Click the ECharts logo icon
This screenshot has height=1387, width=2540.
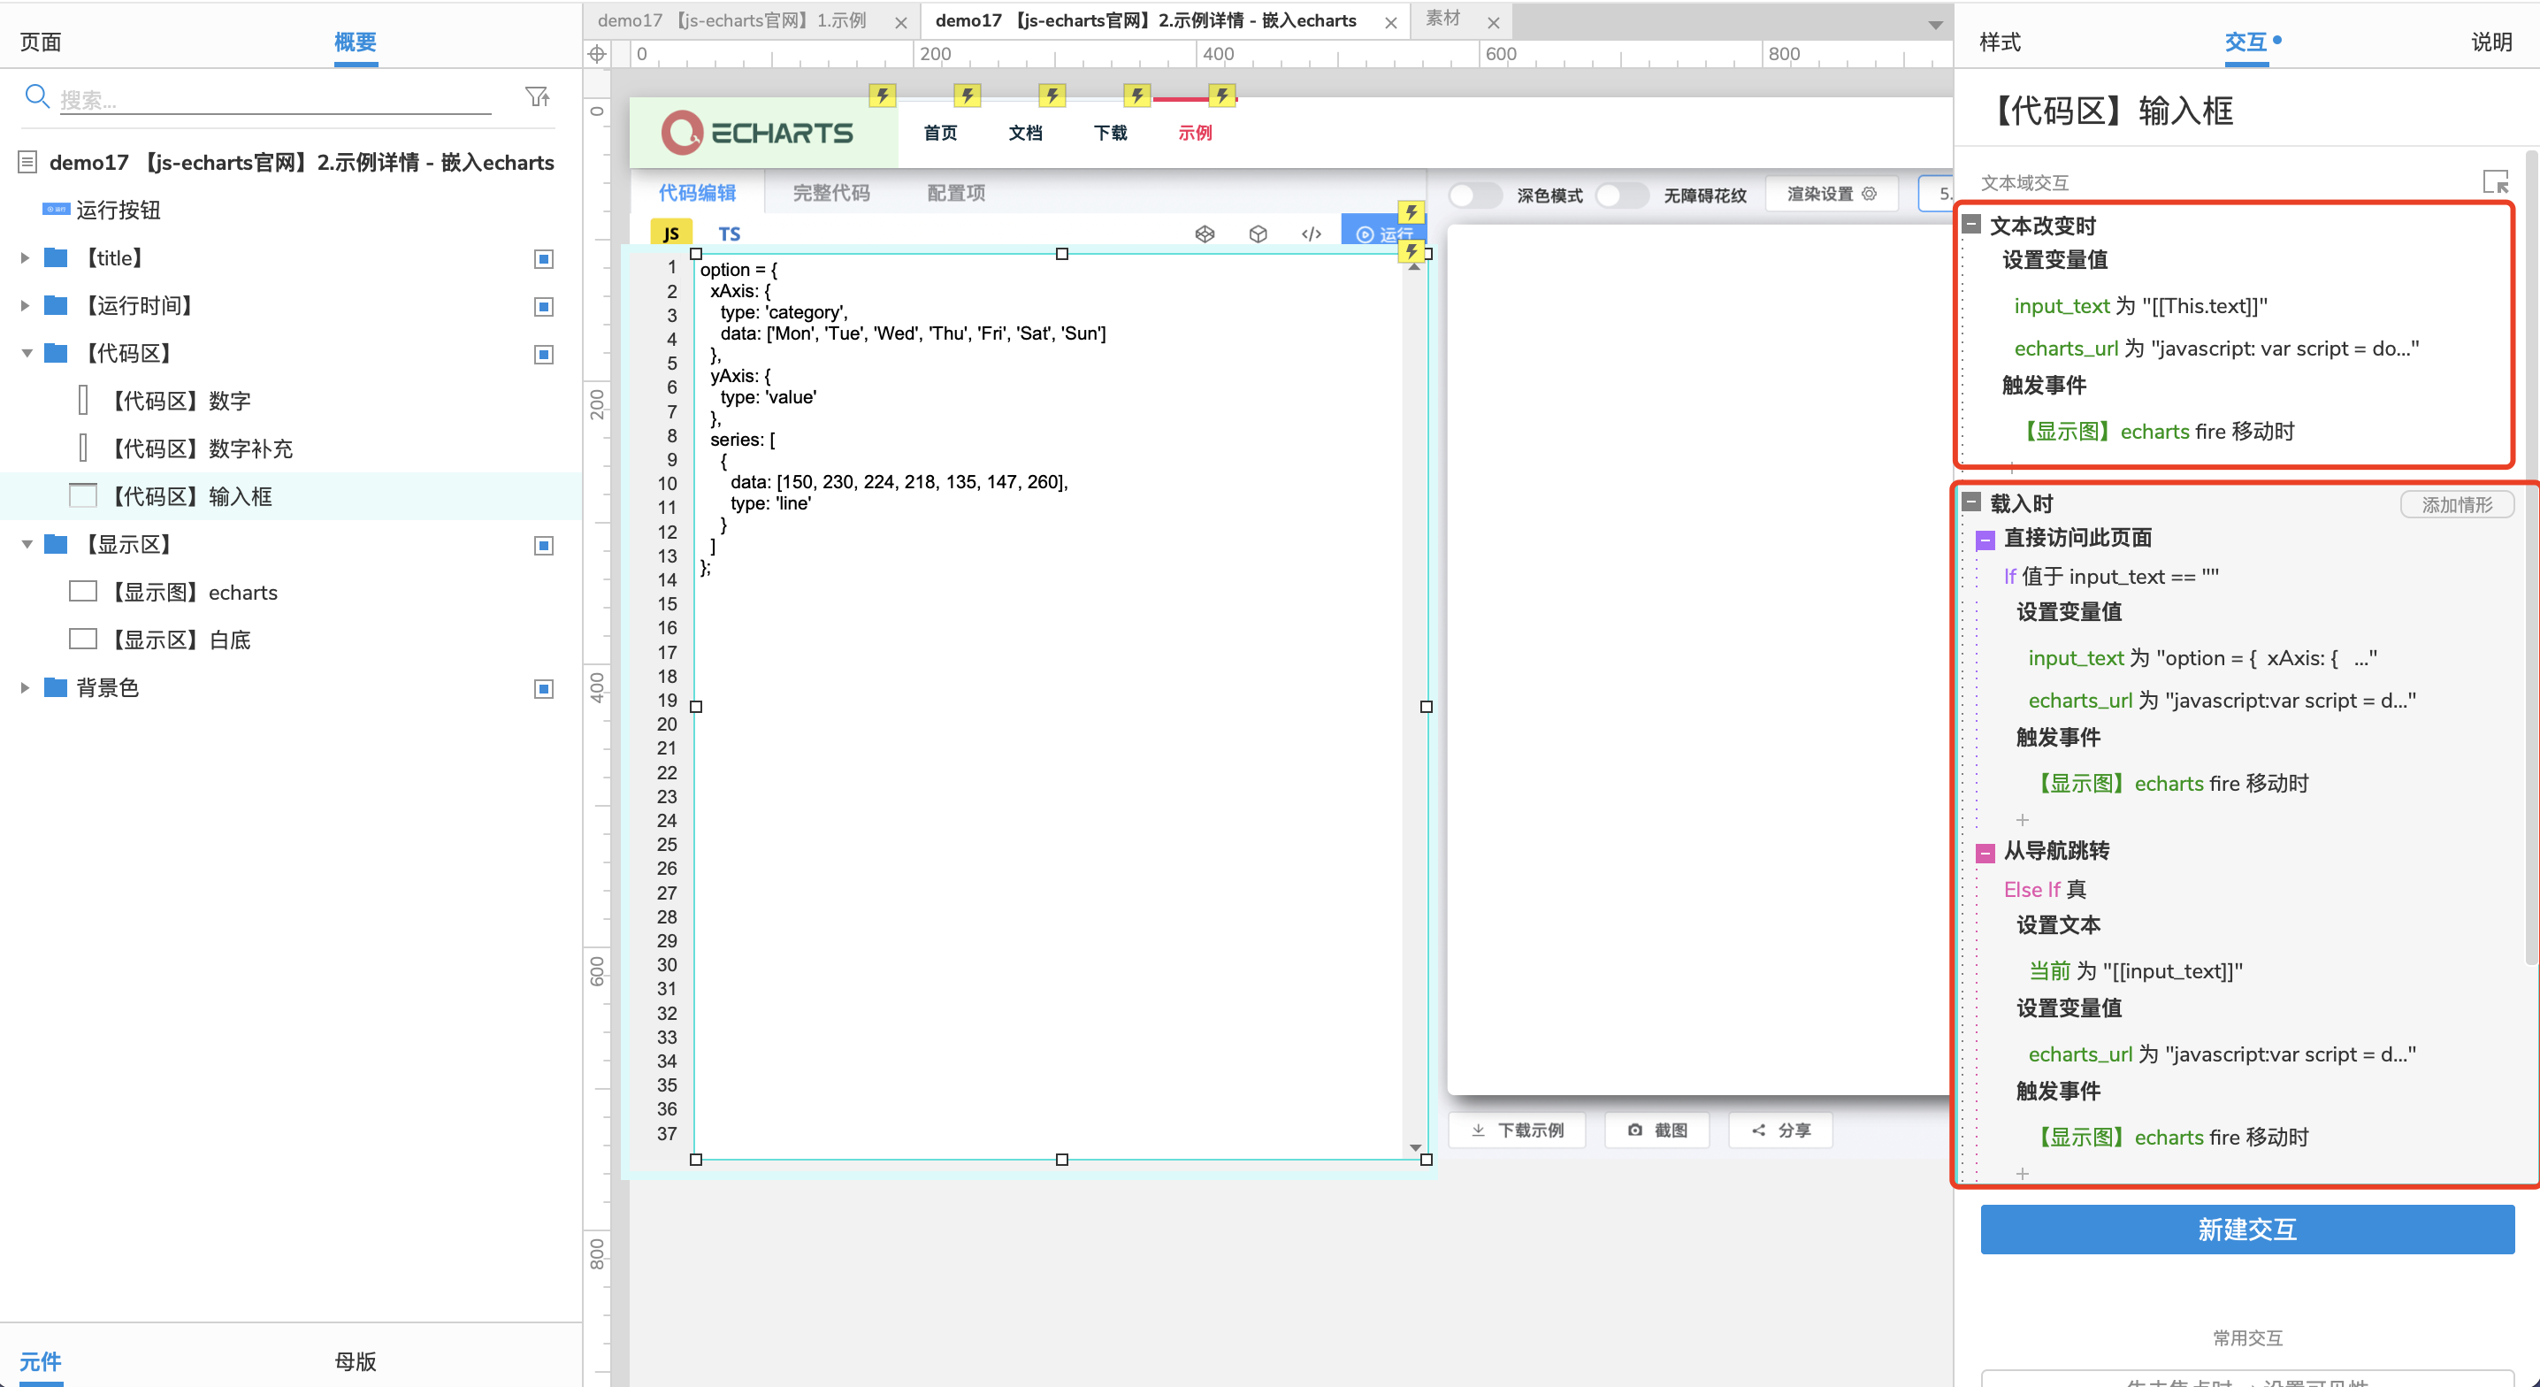tap(681, 132)
